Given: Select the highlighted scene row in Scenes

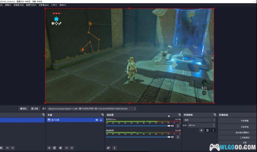Looking at the screenshot, I should (x=22, y=120).
